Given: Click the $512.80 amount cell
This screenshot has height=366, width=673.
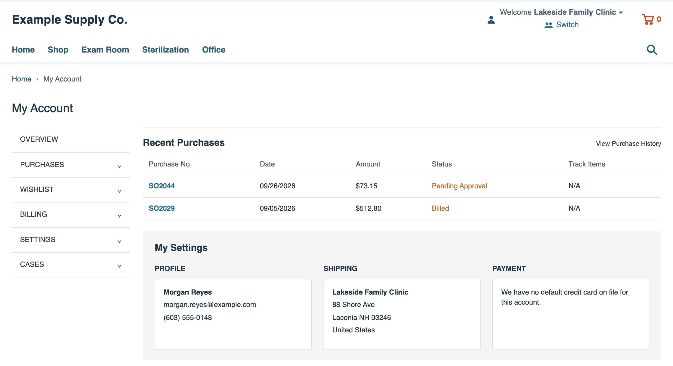Looking at the screenshot, I should click(369, 208).
